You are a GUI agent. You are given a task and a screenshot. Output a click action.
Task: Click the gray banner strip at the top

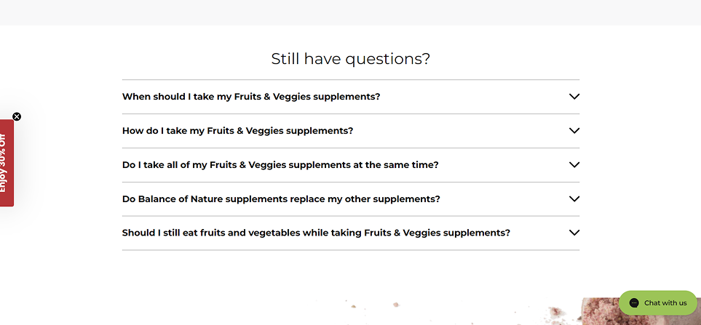coord(350,12)
